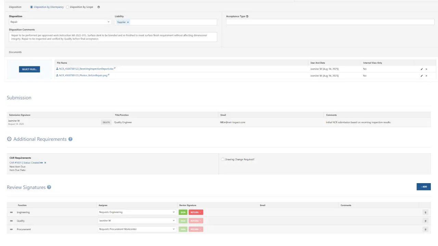Remove the Photos_BeforeRepair document
Viewport: 438px width, 246px height.
[426, 76]
